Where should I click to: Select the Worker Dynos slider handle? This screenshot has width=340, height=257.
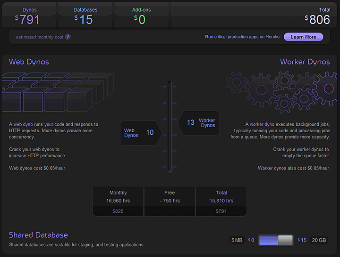point(199,122)
